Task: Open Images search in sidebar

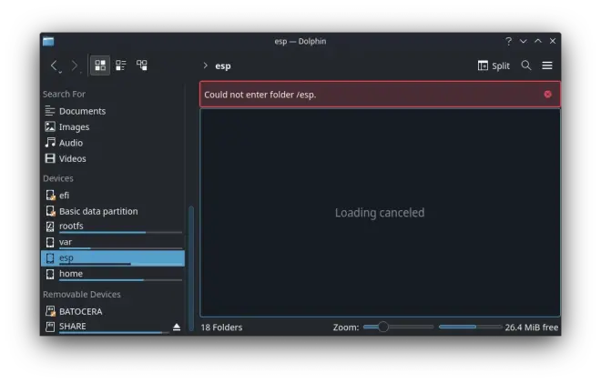Action: [x=113, y=126]
